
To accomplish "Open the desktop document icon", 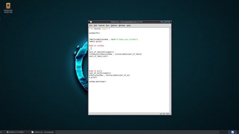I will (x=8, y=8).
